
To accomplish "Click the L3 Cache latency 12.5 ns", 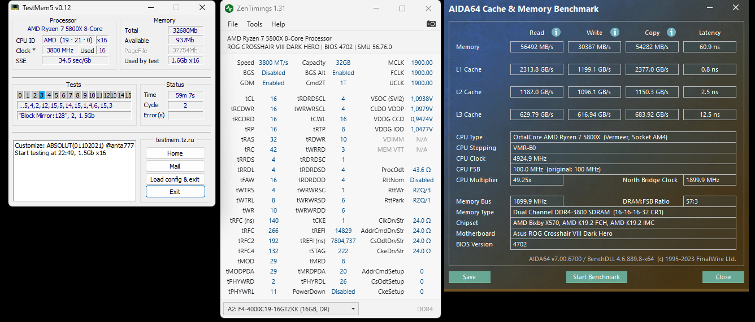I will click(710, 114).
